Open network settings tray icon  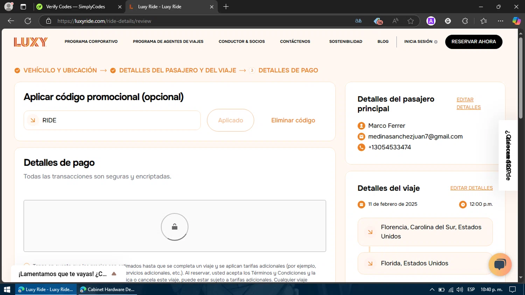[x=451, y=289]
